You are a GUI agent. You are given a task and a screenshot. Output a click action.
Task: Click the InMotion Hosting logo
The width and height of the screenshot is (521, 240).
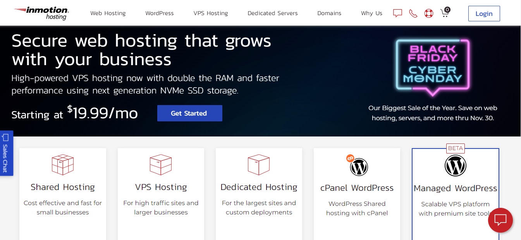tap(42, 13)
